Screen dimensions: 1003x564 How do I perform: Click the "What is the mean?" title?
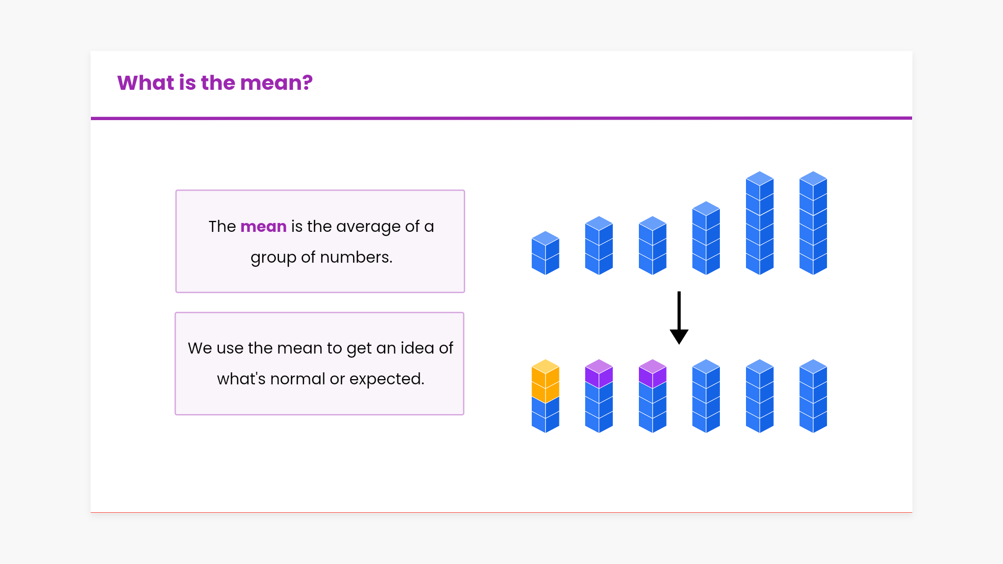(215, 83)
